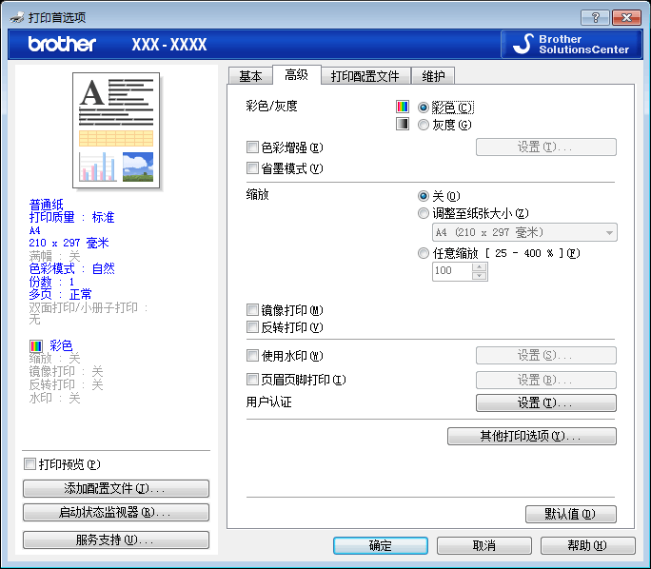The image size is (651, 569).
Task: Click the small 彩色 icon in summary panel
Action: [x=35, y=345]
